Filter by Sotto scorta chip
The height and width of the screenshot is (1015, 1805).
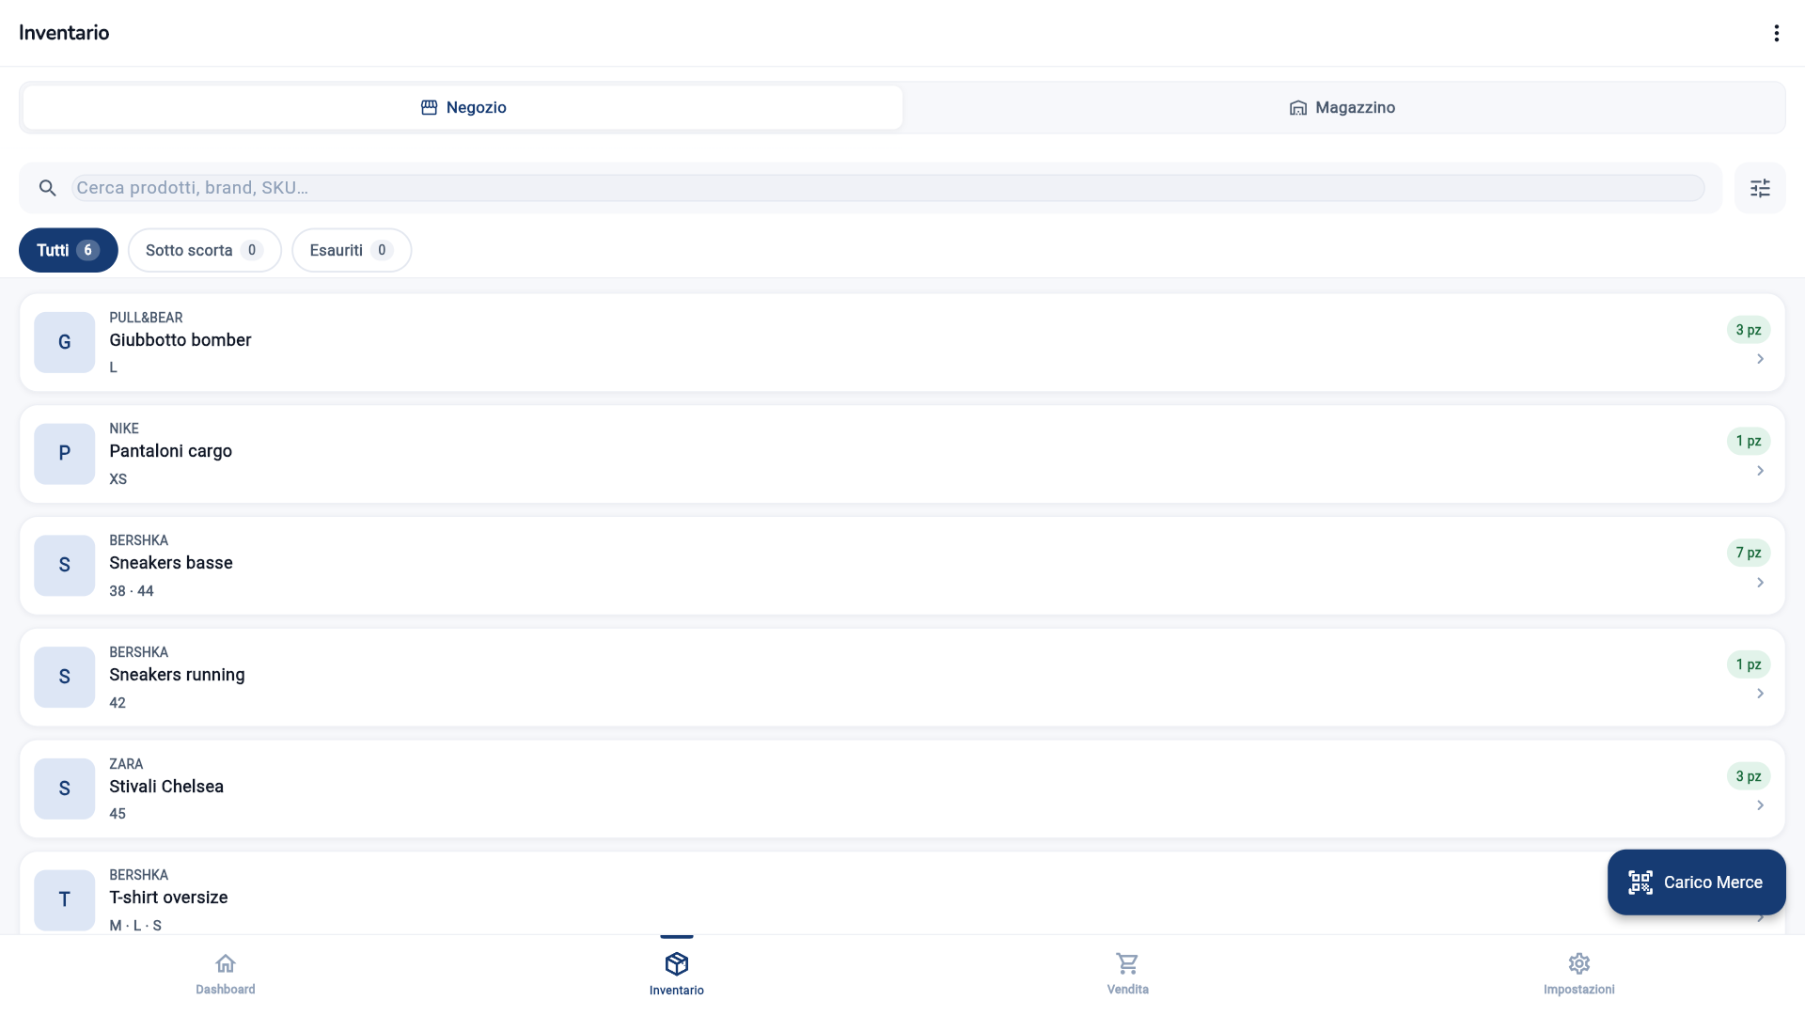205,250
